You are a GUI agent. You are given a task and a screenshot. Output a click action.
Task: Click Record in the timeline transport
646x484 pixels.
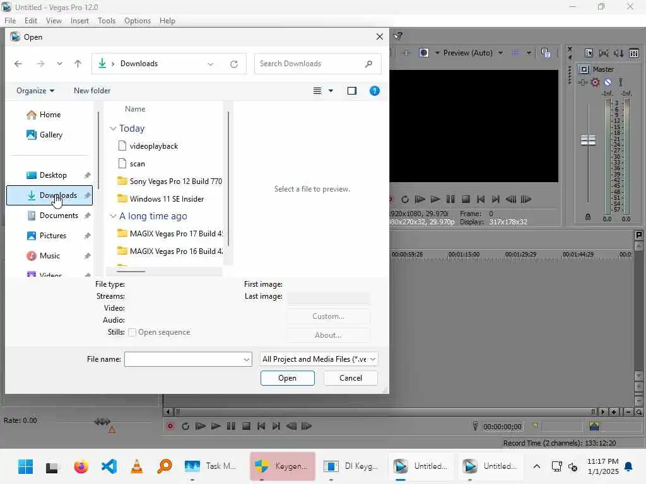coord(170,427)
